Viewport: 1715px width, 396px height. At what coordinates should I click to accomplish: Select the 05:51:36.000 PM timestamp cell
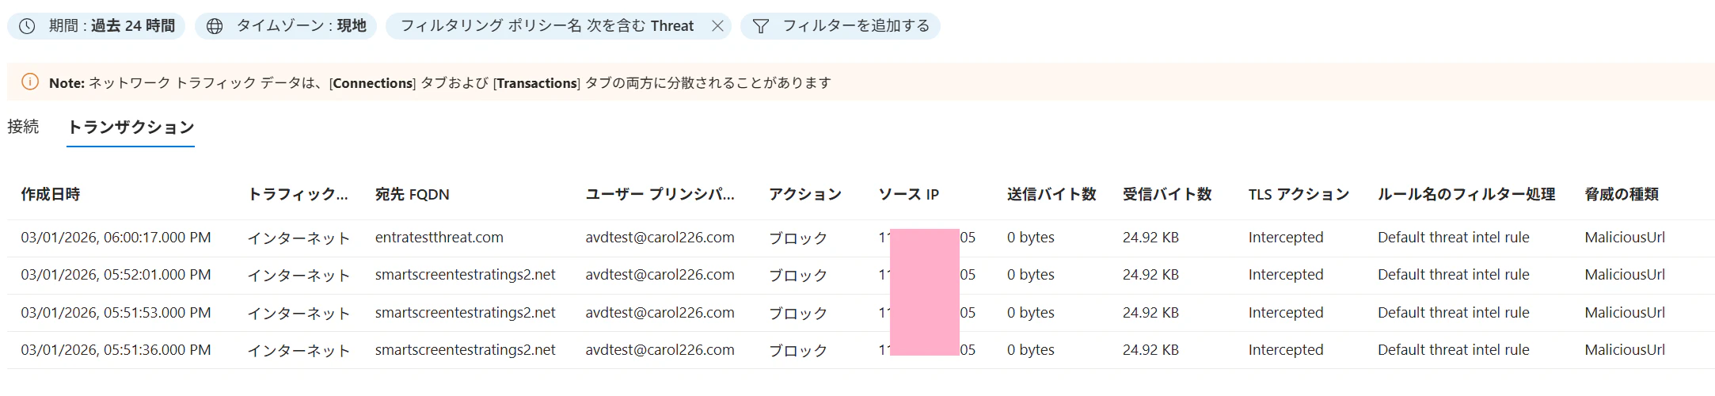pos(116,350)
